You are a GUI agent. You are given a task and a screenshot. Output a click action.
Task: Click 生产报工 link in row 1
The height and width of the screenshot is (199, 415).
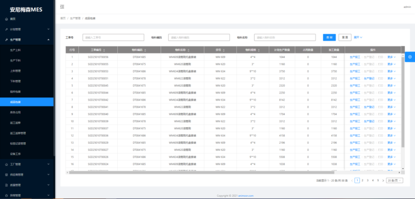tap(354, 57)
